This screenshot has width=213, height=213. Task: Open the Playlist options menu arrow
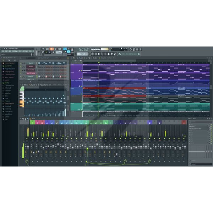click(x=71, y=58)
